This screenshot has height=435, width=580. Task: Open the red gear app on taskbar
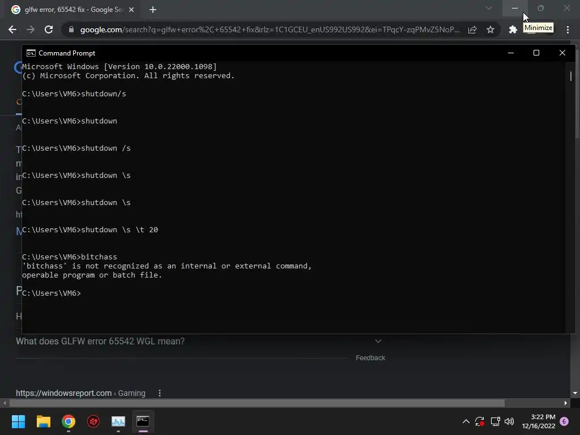[93, 421]
